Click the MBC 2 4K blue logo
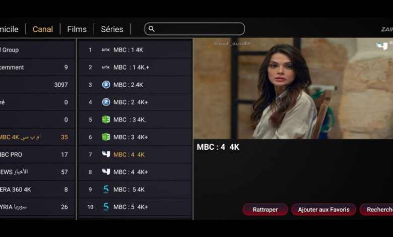Image resolution: width=393 pixels, height=237 pixels. tap(106, 85)
